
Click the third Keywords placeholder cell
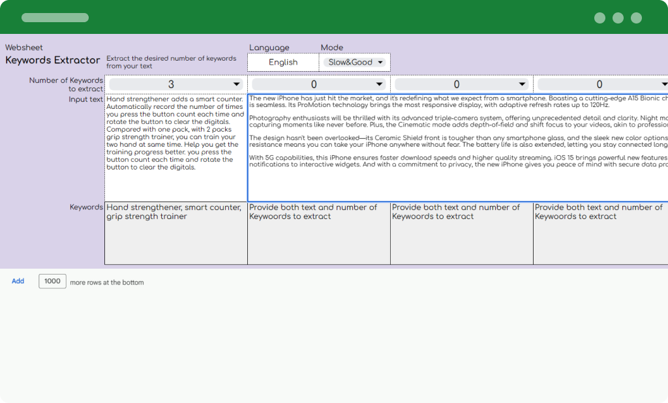[461, 231]
